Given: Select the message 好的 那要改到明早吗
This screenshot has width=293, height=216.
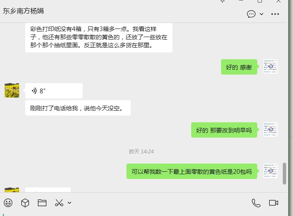Looking at the screenshot, I should 224,130.
